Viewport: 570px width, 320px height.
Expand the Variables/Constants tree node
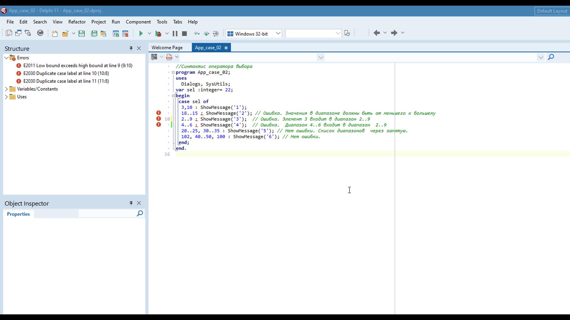tap(6, 89)
